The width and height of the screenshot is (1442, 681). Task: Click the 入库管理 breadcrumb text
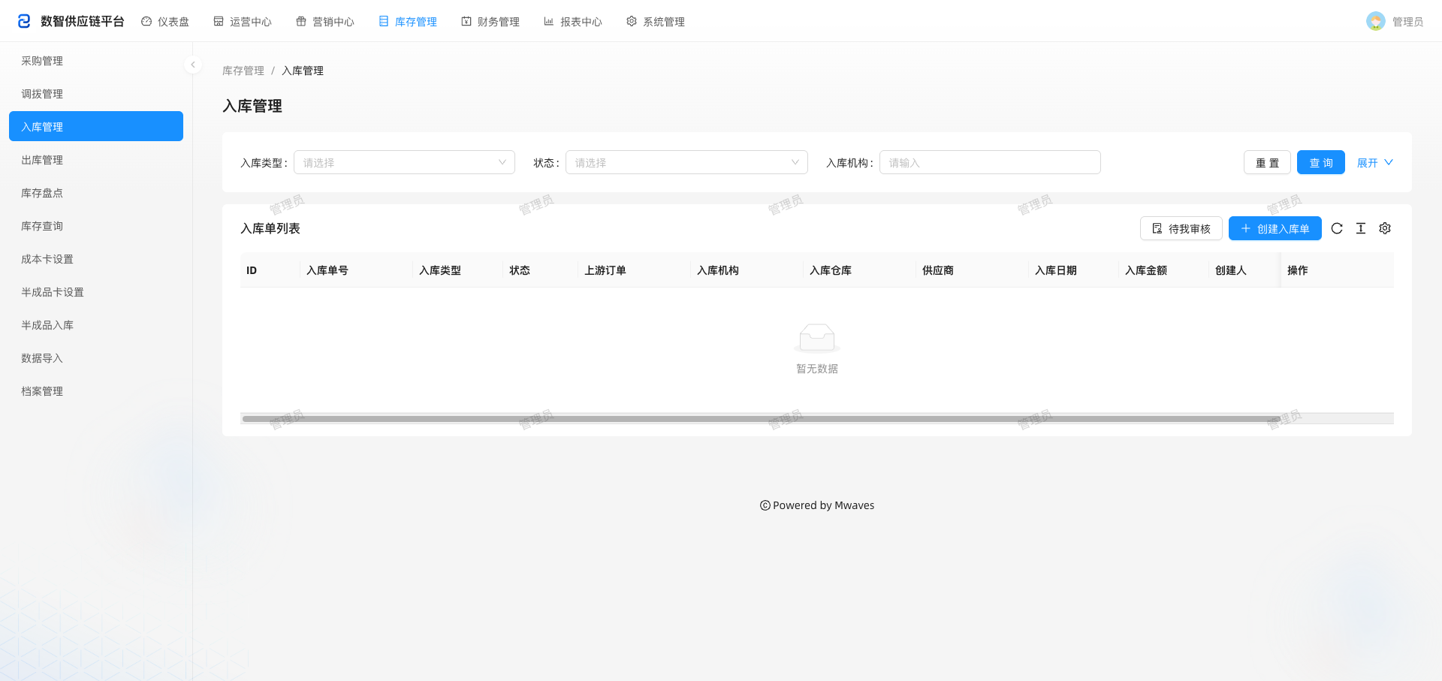[303, 71]
